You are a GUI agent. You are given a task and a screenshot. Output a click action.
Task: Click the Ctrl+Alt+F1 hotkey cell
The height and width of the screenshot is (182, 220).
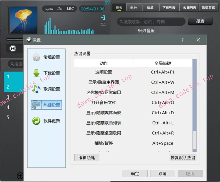click(163, 72)
